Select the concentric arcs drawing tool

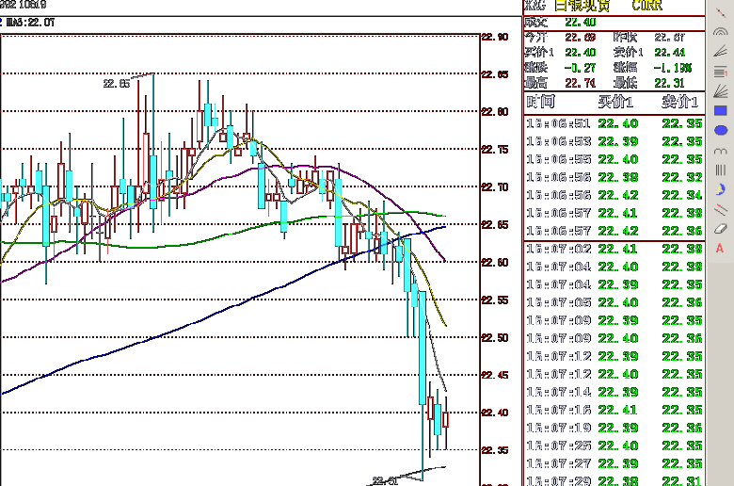pos(721,30)
